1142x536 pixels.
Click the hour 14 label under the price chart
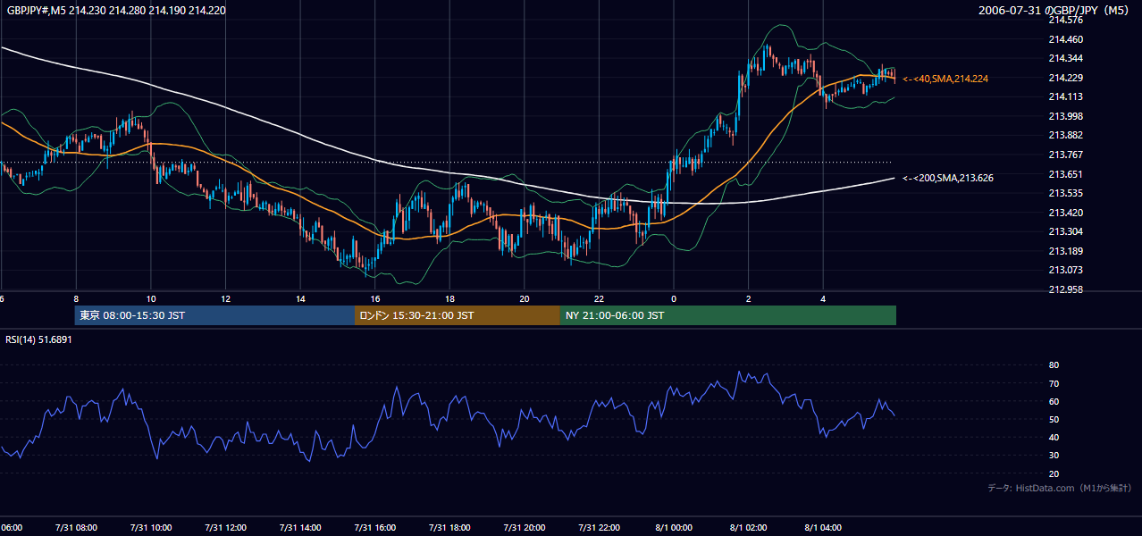[x=300, y=298]
